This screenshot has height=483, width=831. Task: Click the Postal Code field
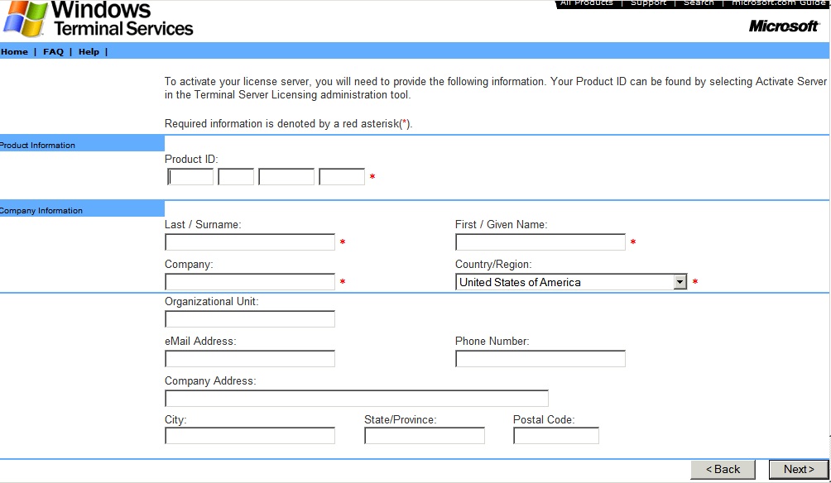[556, 436]
